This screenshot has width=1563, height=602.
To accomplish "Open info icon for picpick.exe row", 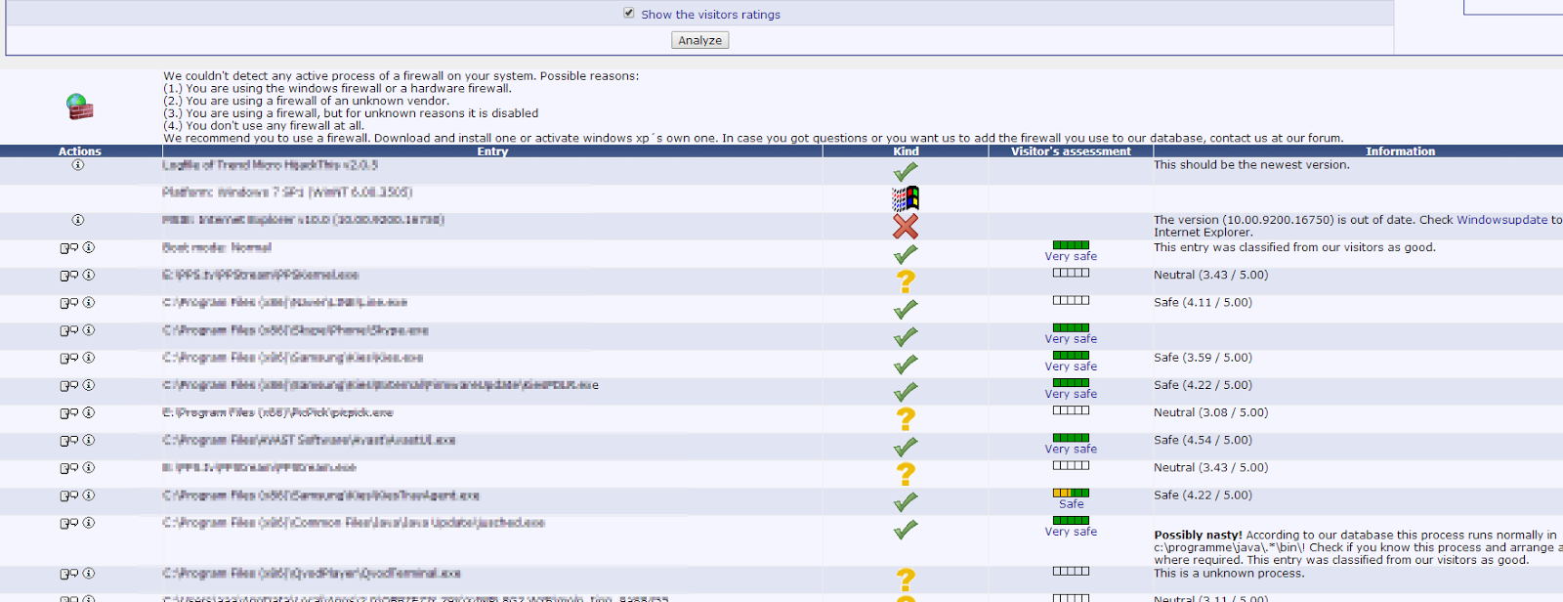I will pyautogui.click(x=89, y=413).
